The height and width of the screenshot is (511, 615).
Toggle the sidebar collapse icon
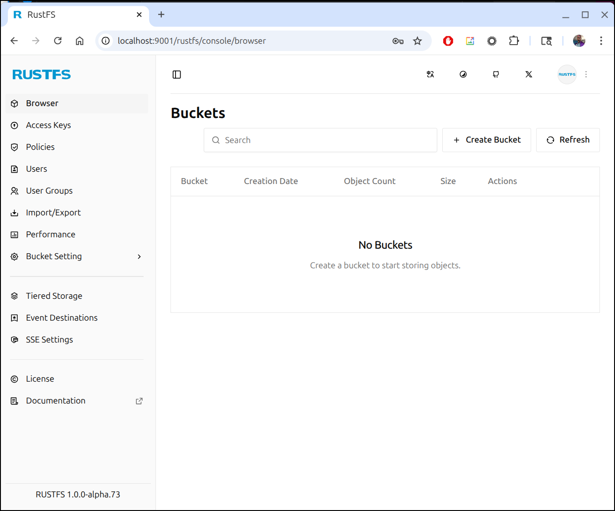[177, 75]
